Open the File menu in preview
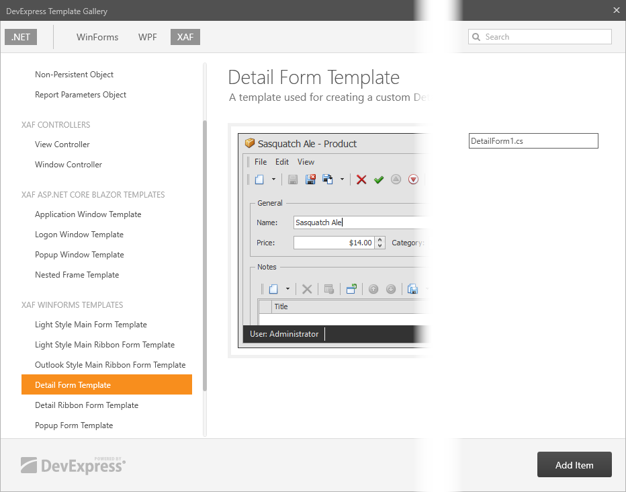Viewport: 626px width, 492px height. click(261, 162)
